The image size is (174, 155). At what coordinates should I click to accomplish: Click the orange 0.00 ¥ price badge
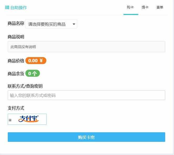point(36,60)
